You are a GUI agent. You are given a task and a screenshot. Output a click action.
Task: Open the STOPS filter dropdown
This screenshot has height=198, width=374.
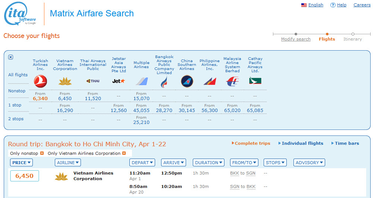[275, 163]
